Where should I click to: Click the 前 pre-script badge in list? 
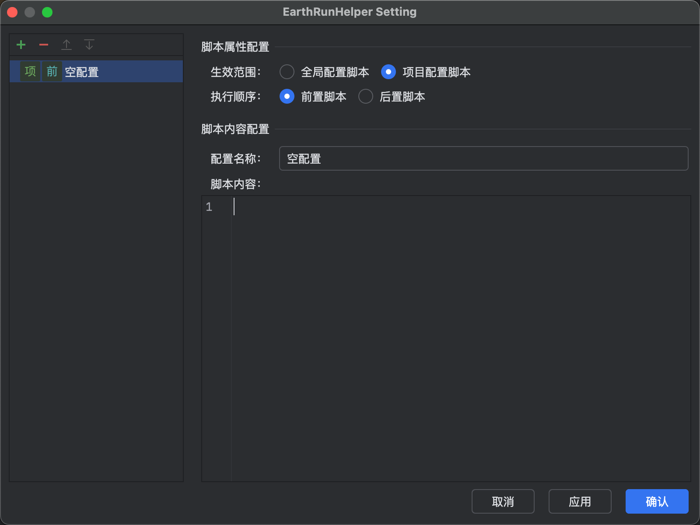point(52,71)
